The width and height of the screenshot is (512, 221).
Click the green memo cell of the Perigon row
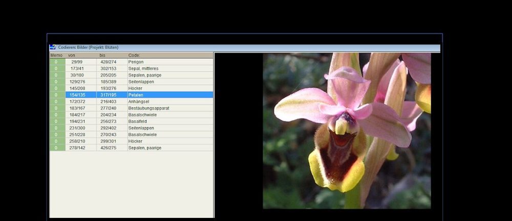coord(57,62)
